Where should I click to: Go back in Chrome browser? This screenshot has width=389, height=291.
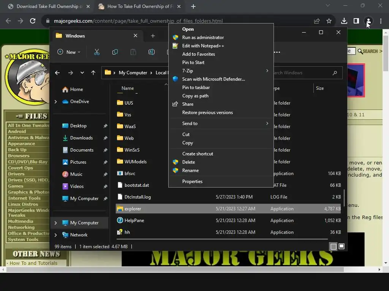8,21
